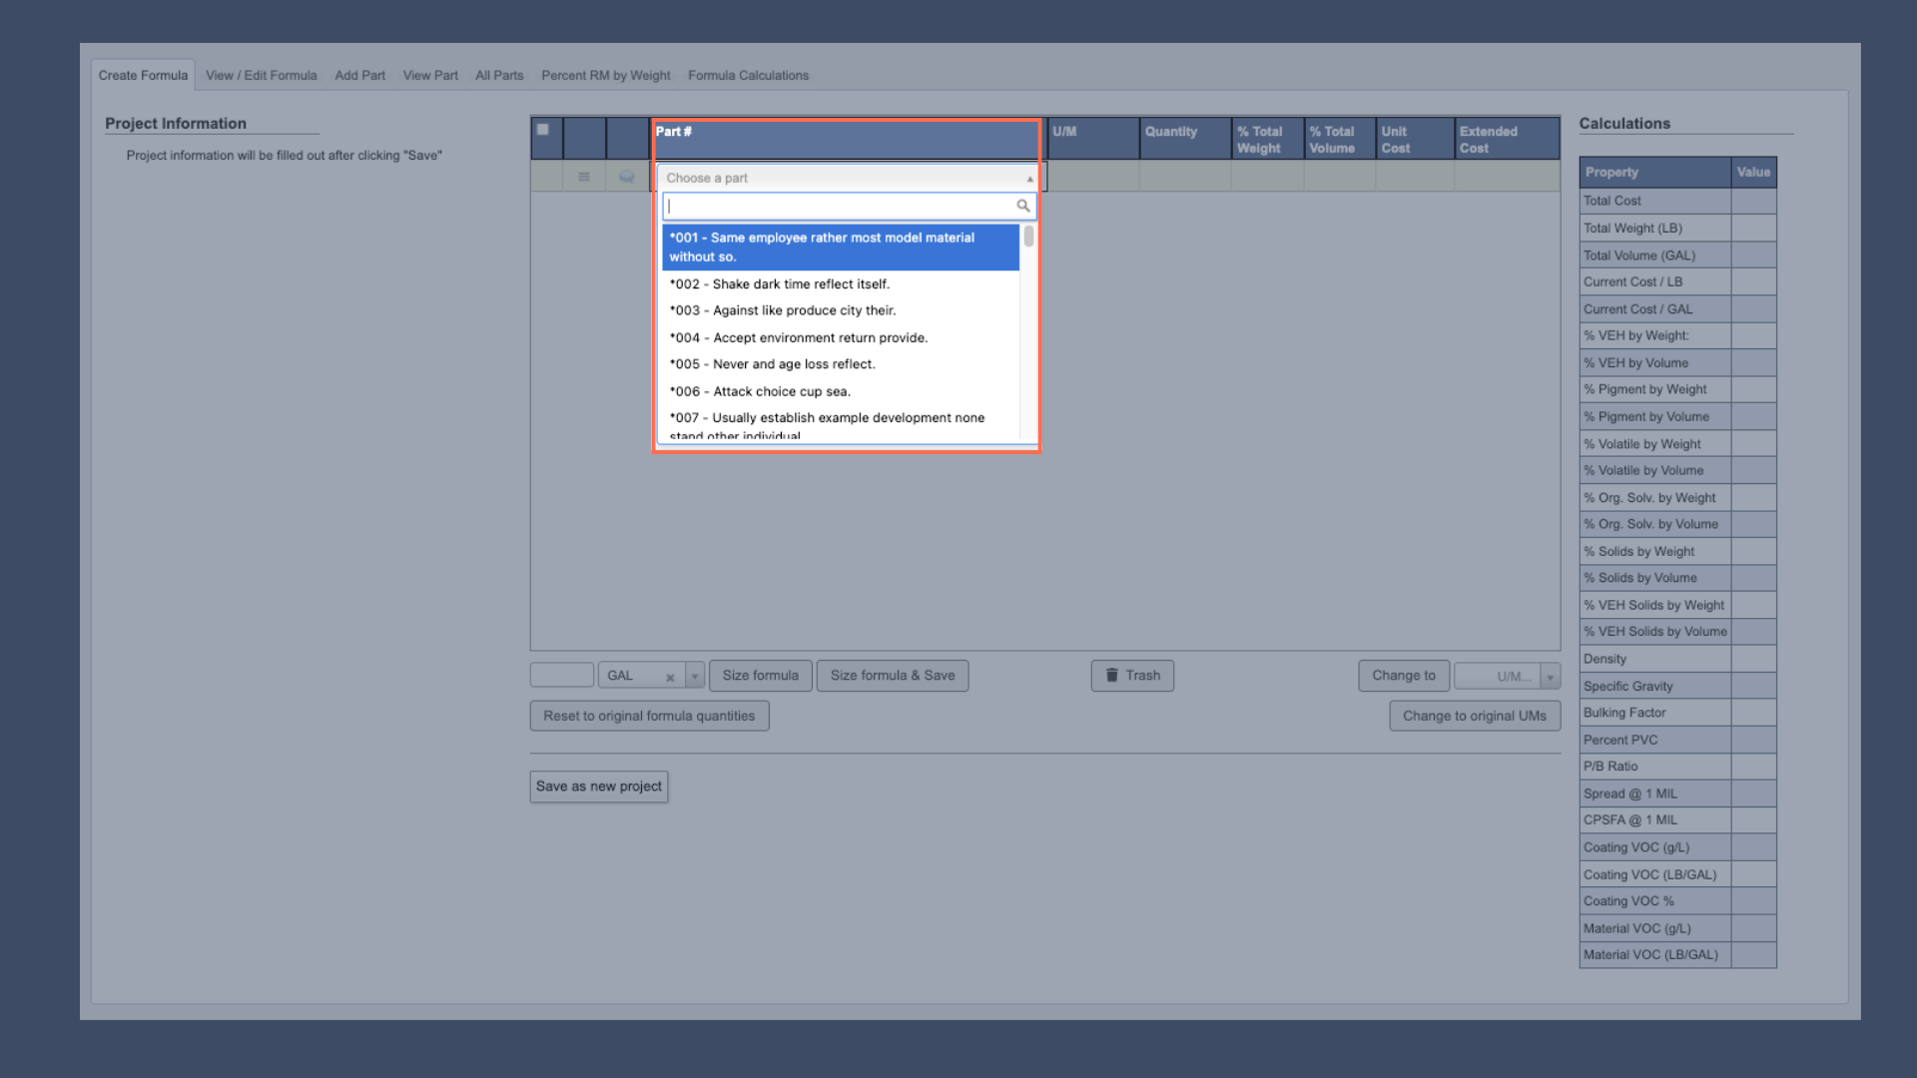The image size is (1917, 1078).
Task: Select part *002 Shake dark time
Action: tap(779, 284)
